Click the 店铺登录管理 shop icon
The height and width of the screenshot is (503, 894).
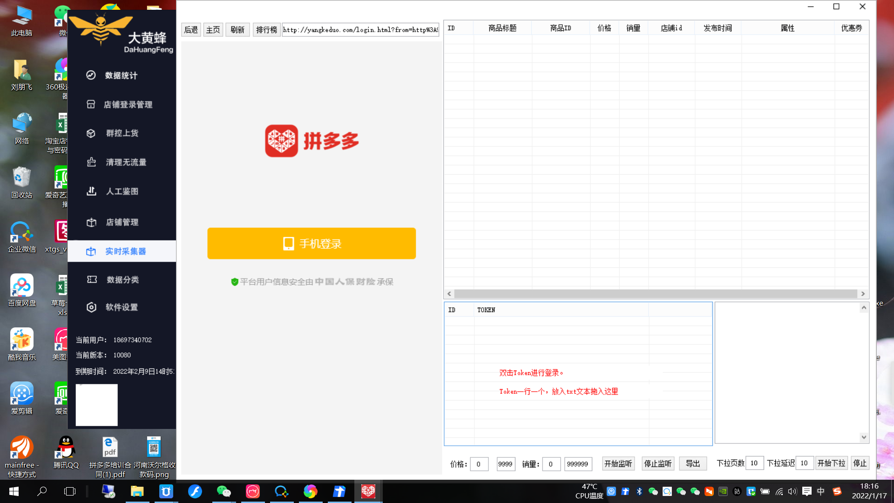click(x=91, y=104)
